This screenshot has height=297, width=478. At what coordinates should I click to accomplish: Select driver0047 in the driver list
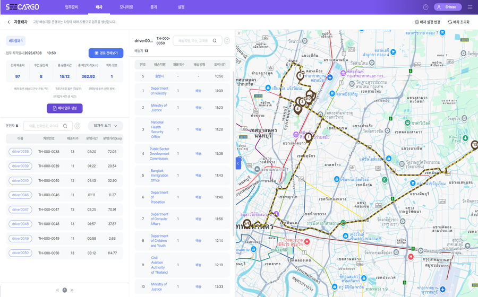pyautogui.click(x=20, y=209)
